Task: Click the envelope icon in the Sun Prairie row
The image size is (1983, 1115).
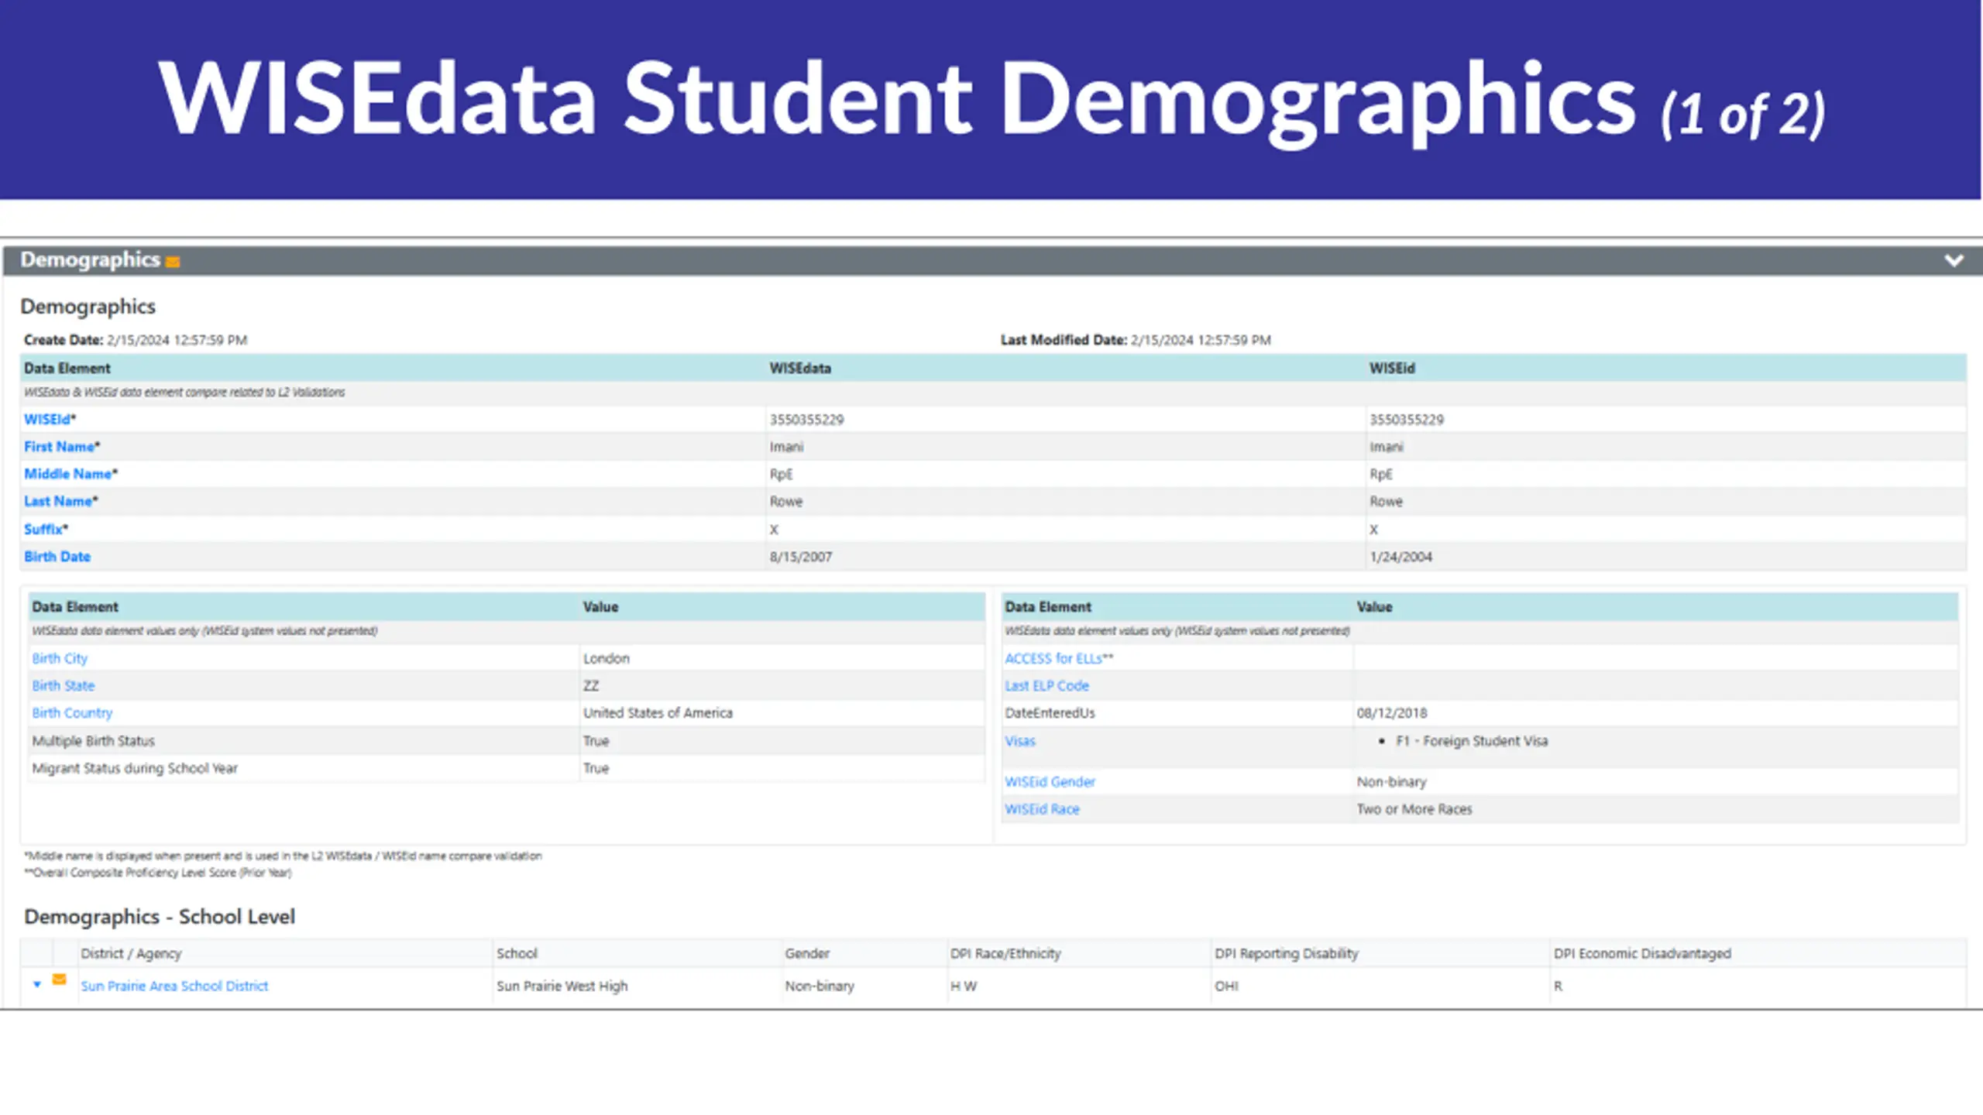Action: click(x=59, y=979)
